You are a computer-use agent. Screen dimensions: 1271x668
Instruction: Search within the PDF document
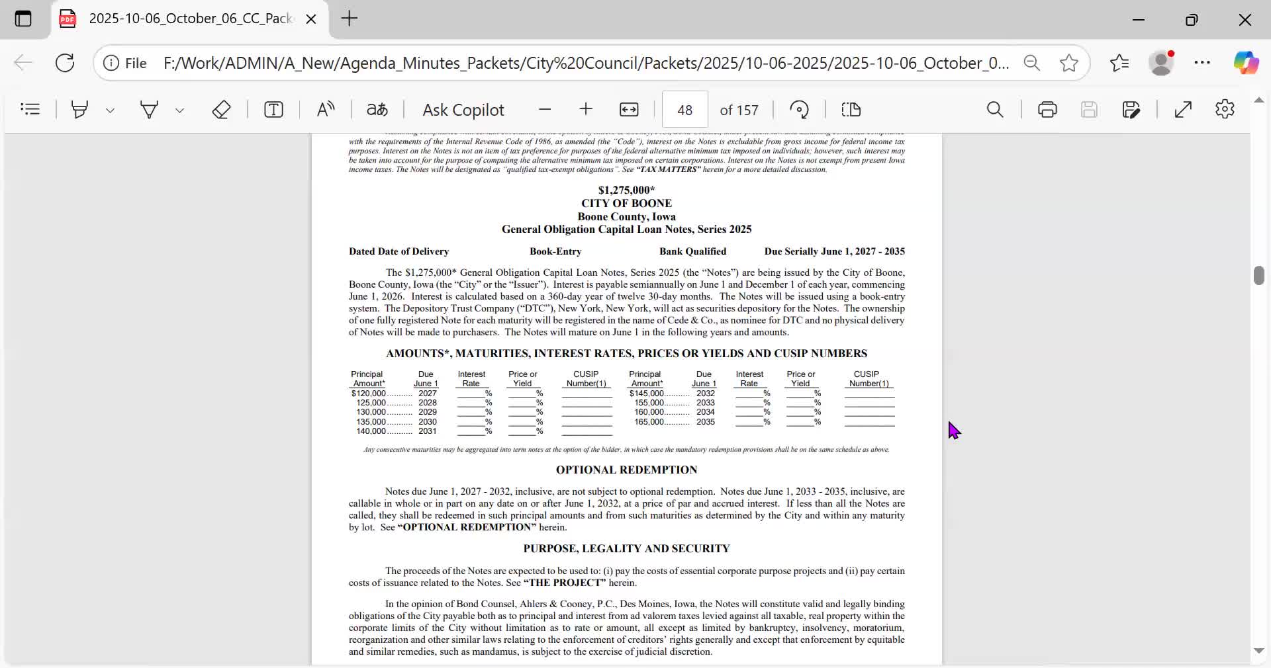click(x=995, y=109)
